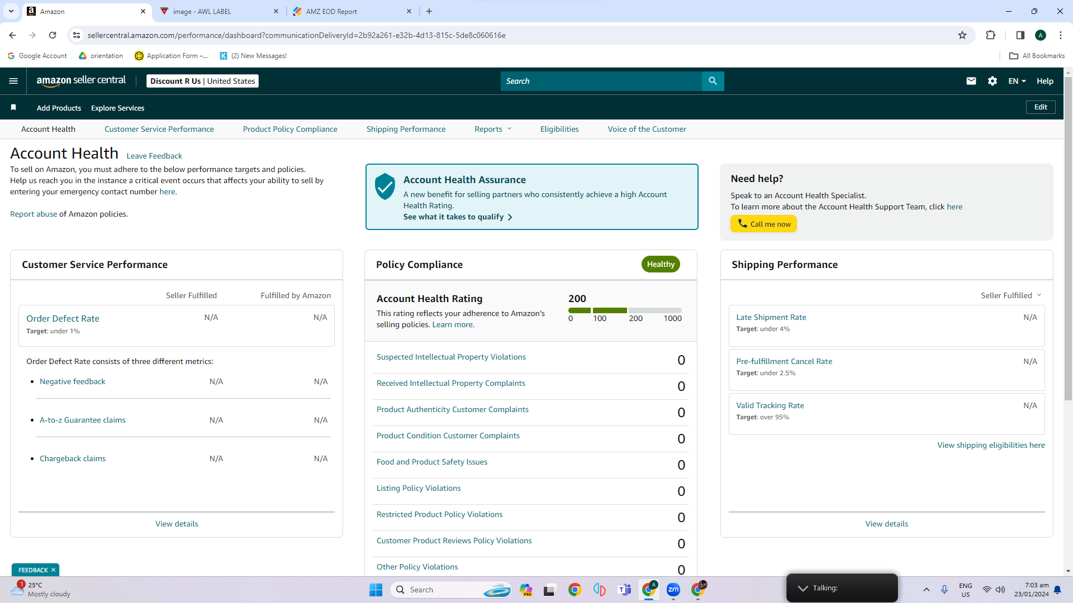Click View shipping eligibilities here
The image size is (1073, 603).
coord(991,445)
